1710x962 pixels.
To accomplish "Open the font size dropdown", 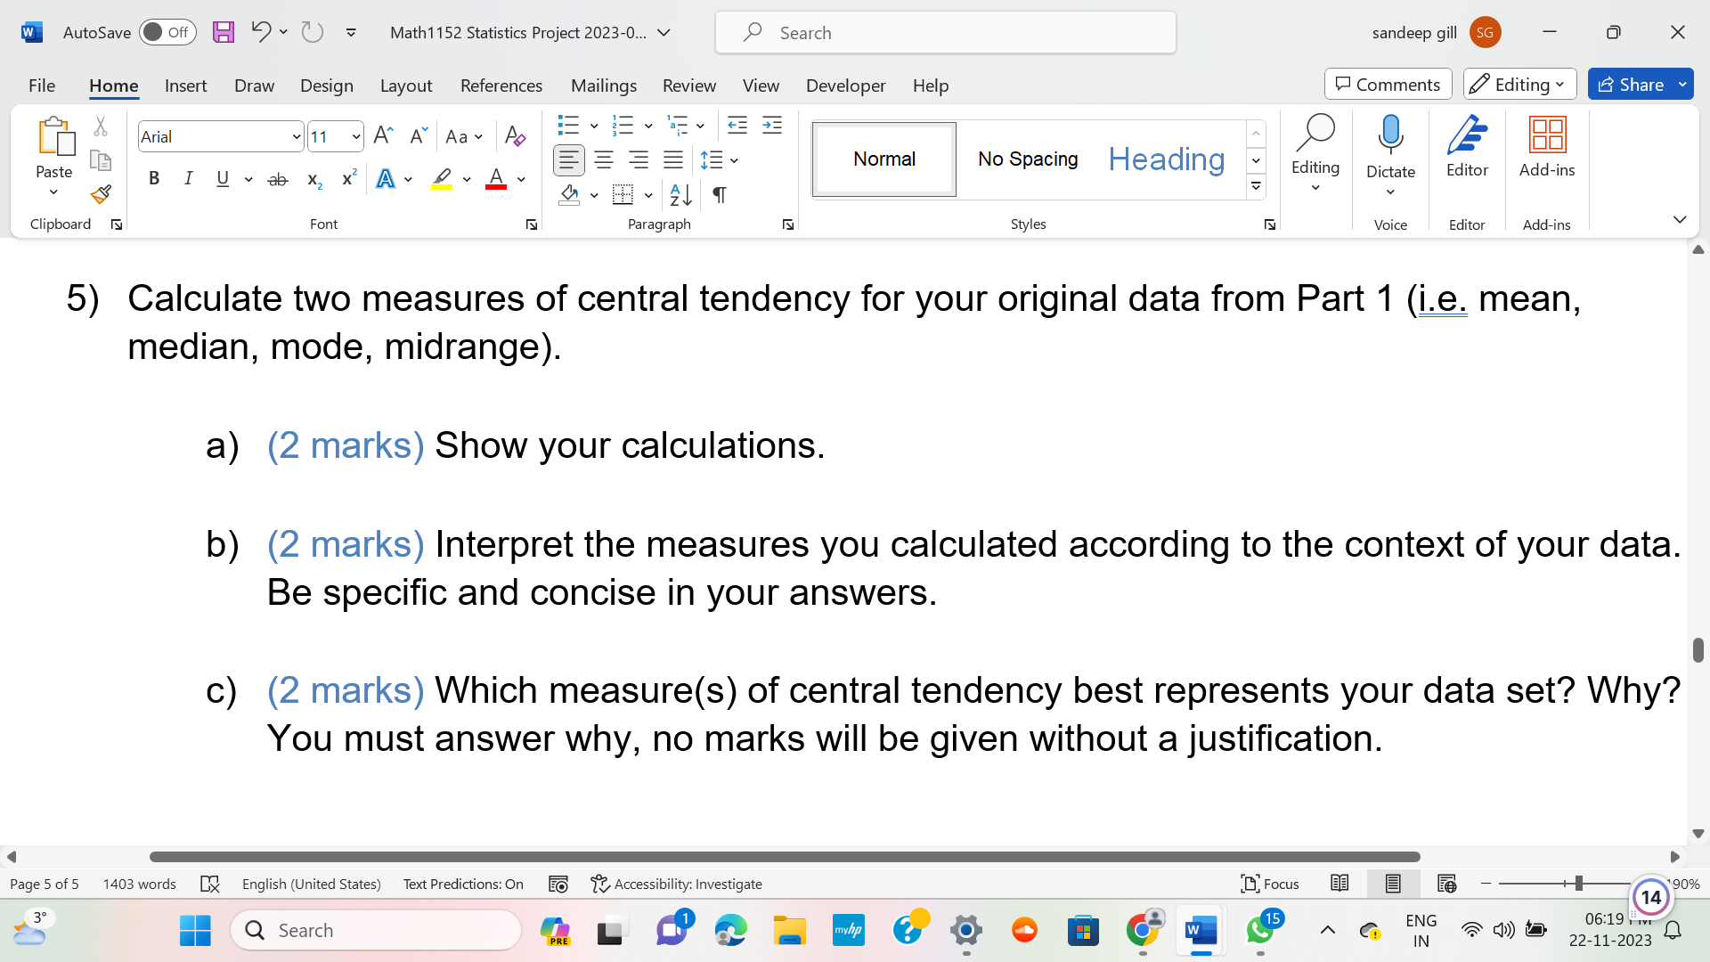I will click(355, 136).
